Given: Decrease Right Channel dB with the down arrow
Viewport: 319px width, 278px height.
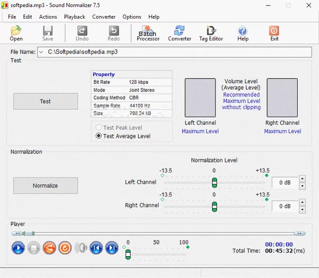Looking at the screenshot, I should (x=303, y=209).
